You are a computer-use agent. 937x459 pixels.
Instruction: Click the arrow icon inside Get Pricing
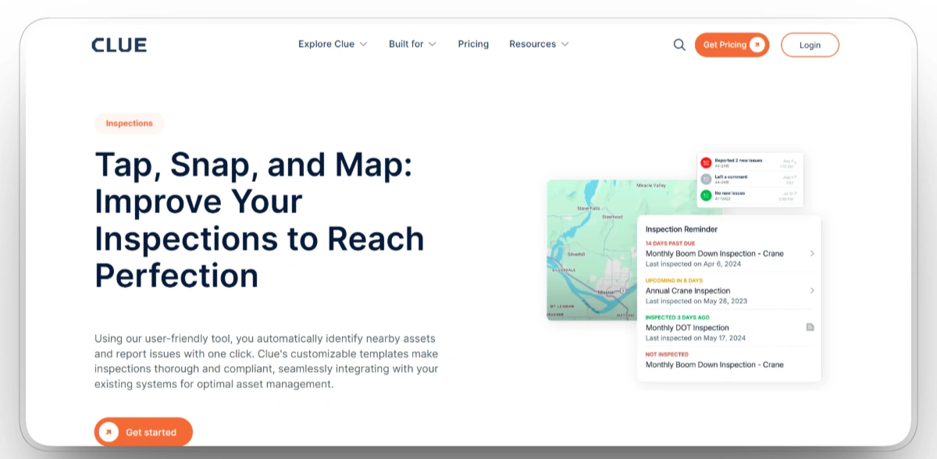tap(756, 44)
